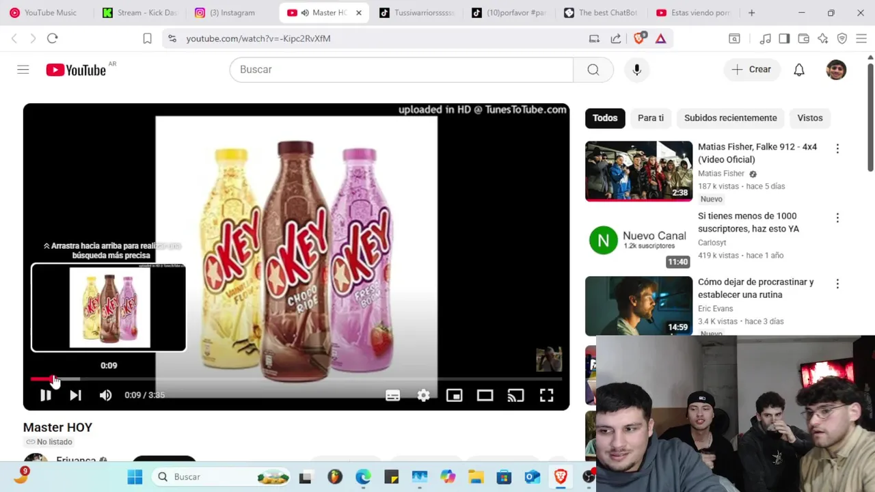Viewport: 875px width, 492px height.
Task: Click the address bar URL
Action: pyautogui.click(x=258, y=39)
